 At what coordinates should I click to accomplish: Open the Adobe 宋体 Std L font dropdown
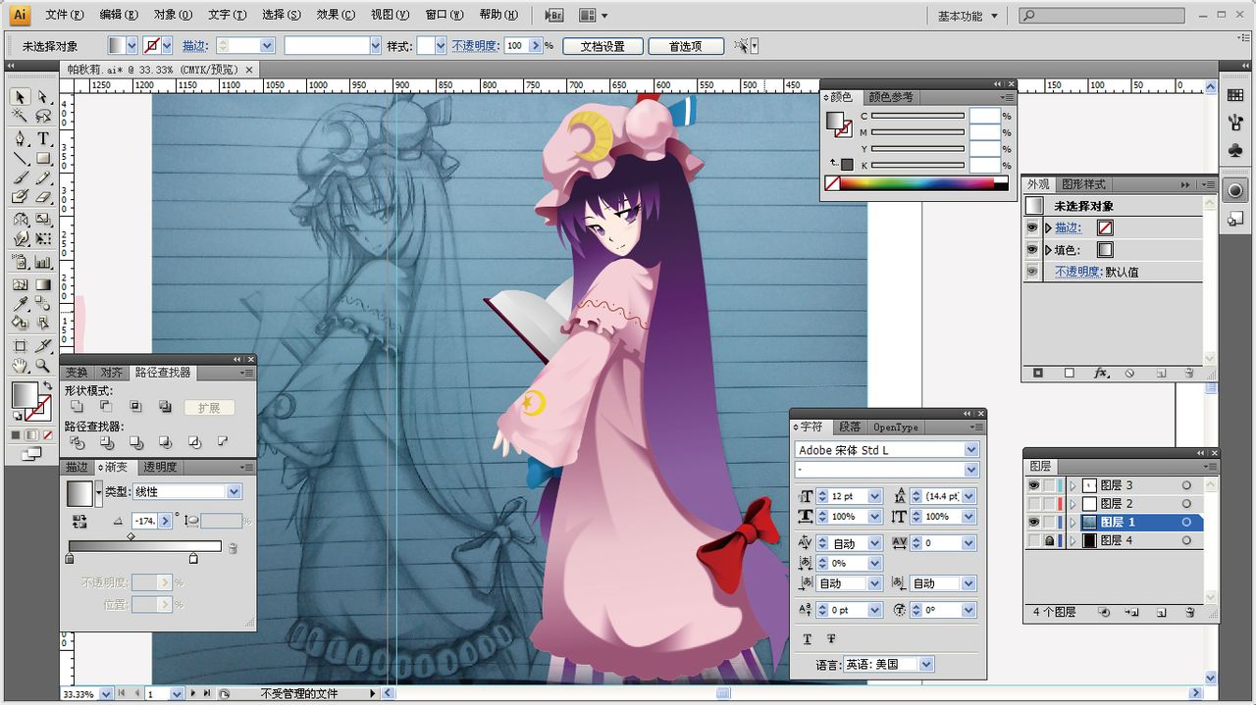[970, 450]
